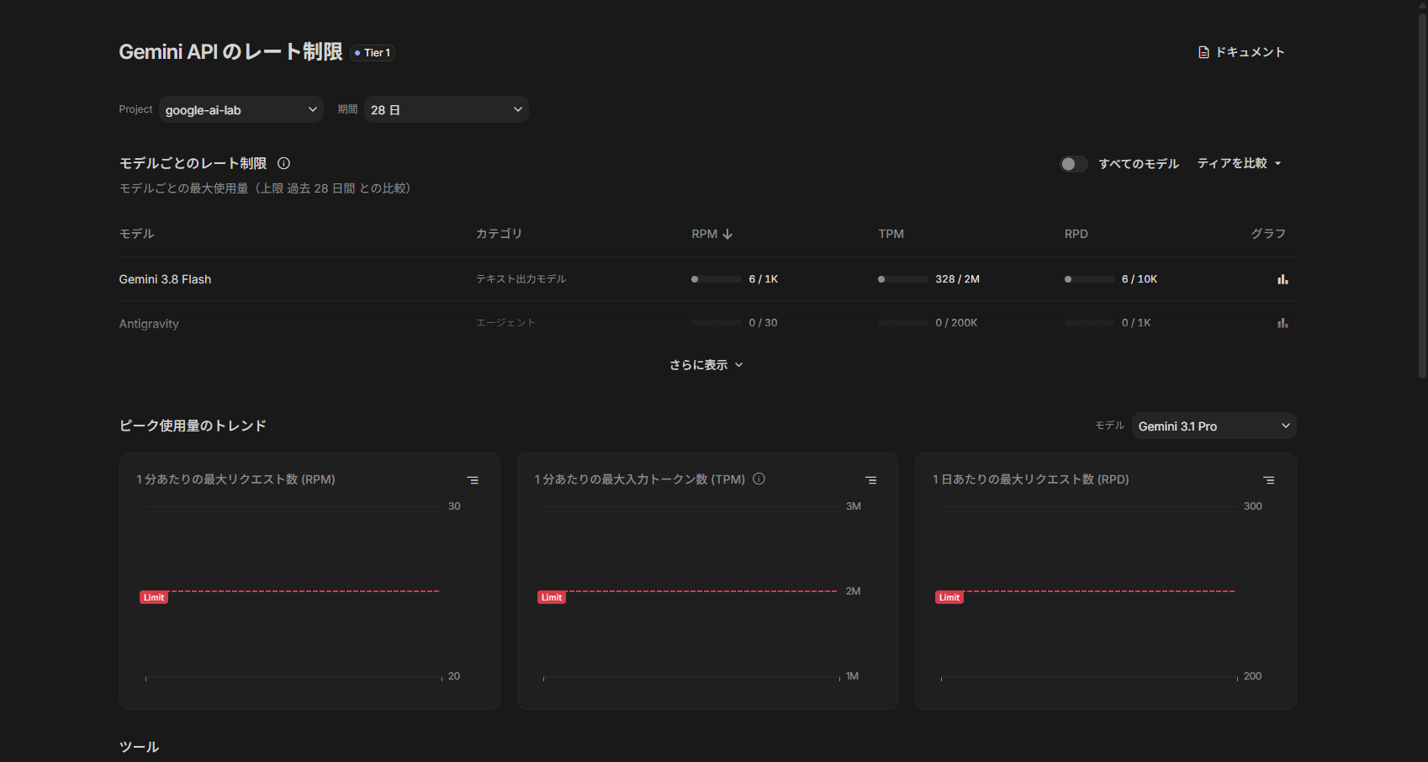Image resolution: width=1428 pixels, height=762 pixels.
Task: Open the google-ai-lab Project dropdown
Action: pos(241,109)
